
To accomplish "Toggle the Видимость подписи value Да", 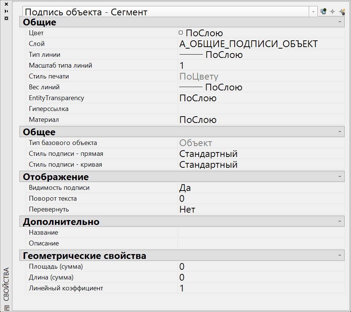I will [260, 188].
